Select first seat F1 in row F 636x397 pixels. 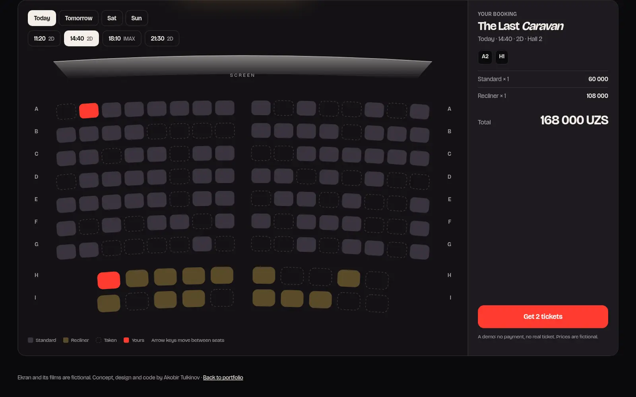(66, 228)
